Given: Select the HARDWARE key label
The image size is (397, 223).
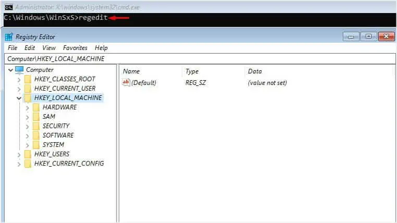Looking at the screenshot, I should (x=60, y=107).
